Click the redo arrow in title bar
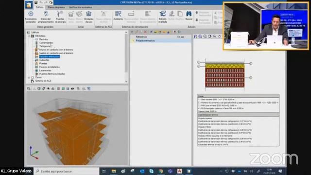311x175 pixels. click(46, 2)
